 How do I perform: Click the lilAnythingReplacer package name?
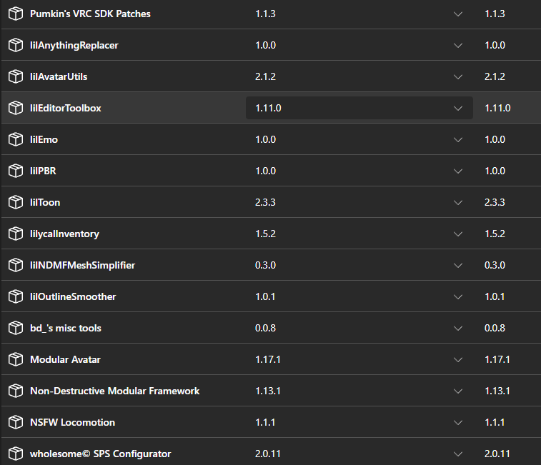pos(74,46)
